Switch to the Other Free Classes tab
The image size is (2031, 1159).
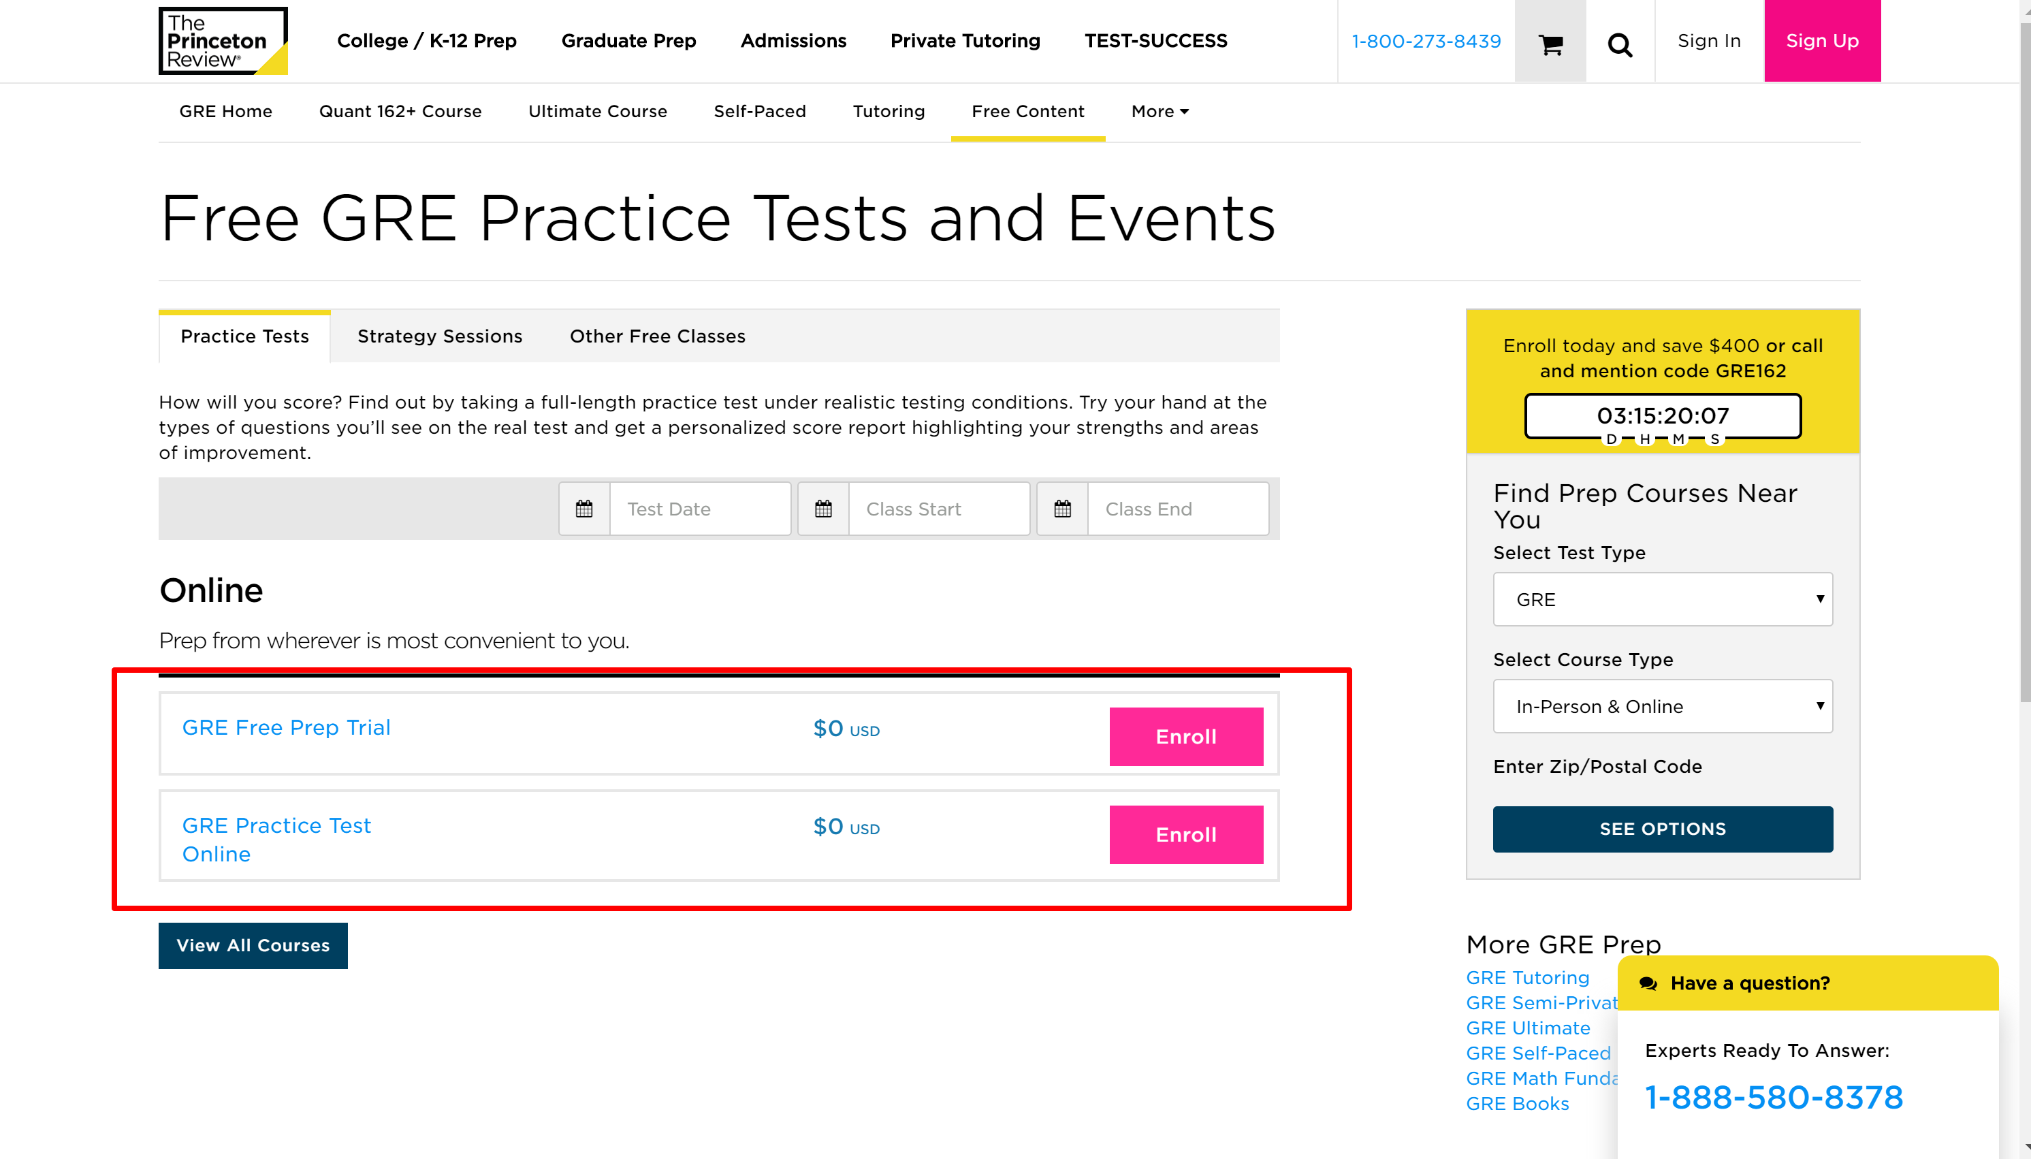(658, 336)
